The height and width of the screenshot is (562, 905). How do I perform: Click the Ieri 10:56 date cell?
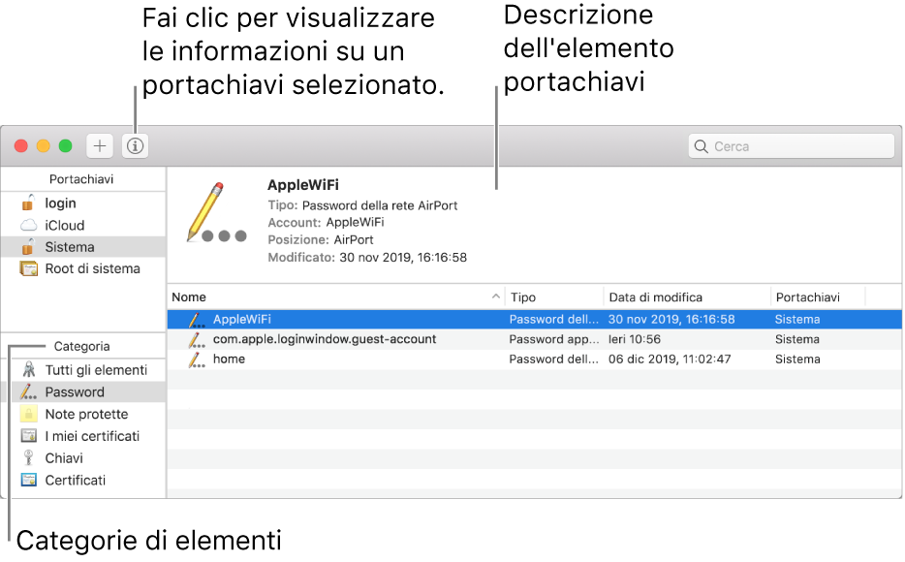pyautogui.click(x=635, y=339)
